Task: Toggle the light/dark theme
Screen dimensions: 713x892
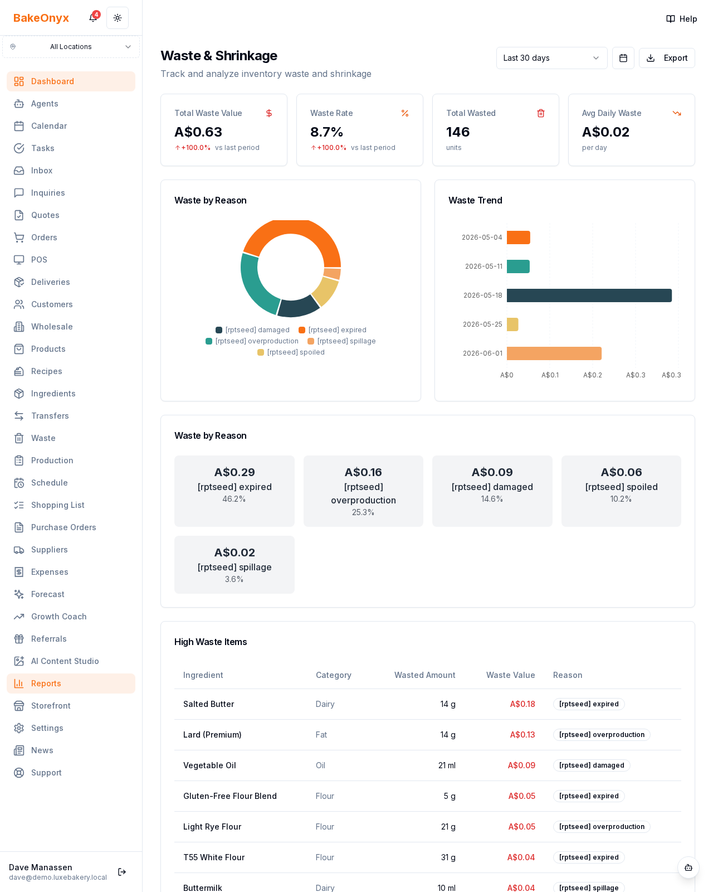Action: [x=118, y=18]
